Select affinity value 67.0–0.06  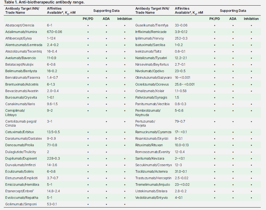pyautogui.click(x=54, y=32)
